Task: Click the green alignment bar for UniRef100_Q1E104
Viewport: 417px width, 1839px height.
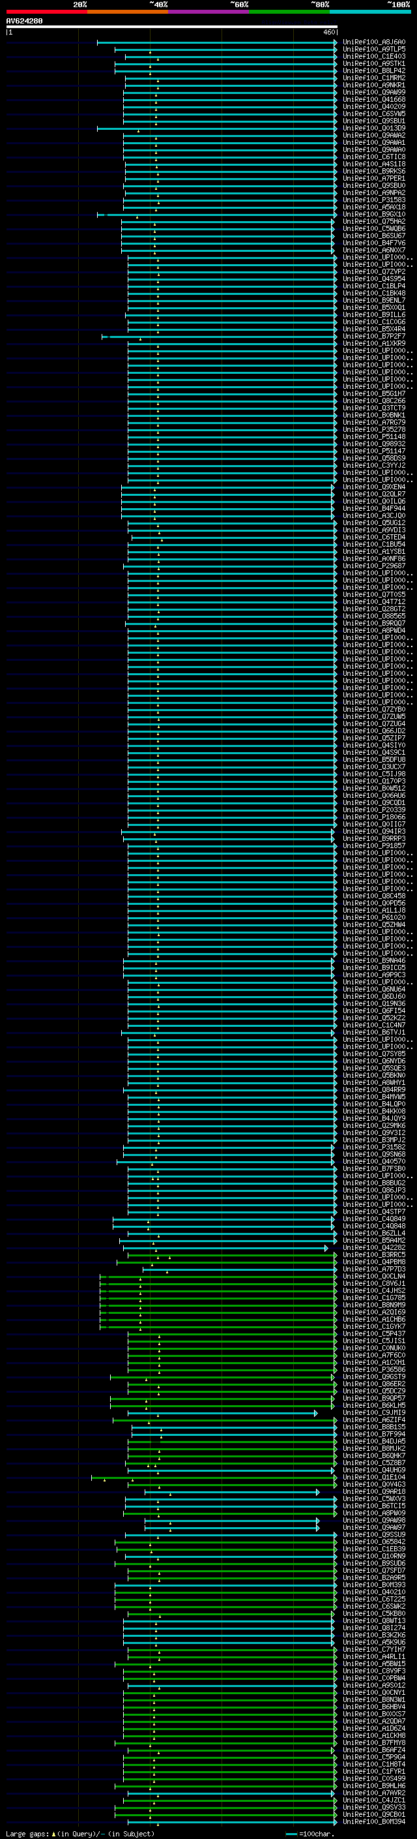Action: point(214,1477)
